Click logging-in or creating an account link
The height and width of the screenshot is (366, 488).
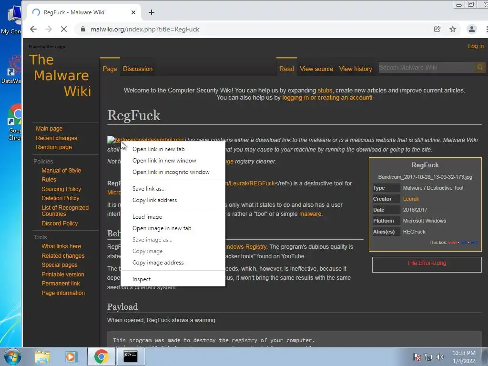point(327,97)
